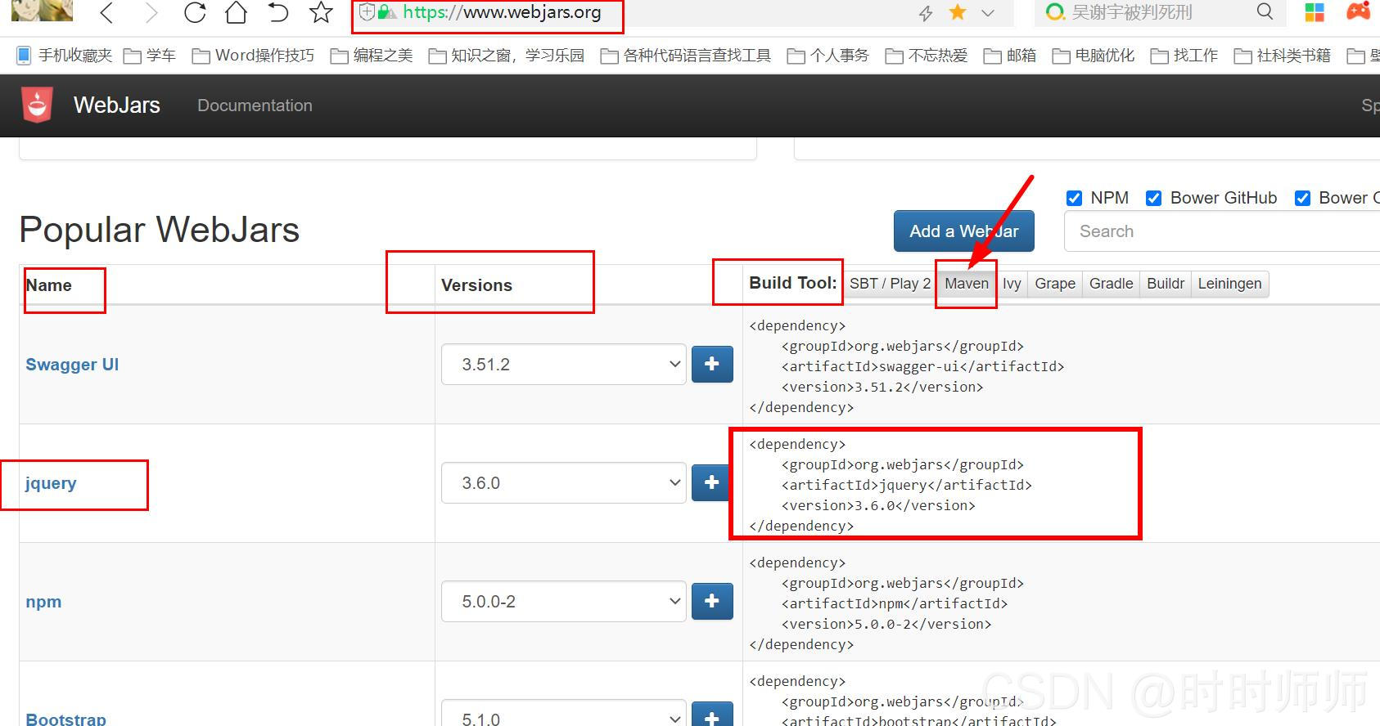Viewport: 1380px width, 726px height.
Task: Select the Ivy build tool tab
Action: click(1012, 284)
